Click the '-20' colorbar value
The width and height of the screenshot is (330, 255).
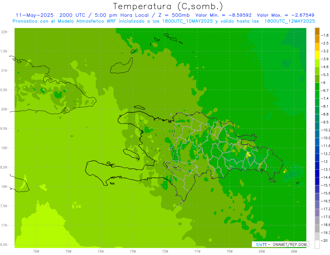click(x=324, y=240)
